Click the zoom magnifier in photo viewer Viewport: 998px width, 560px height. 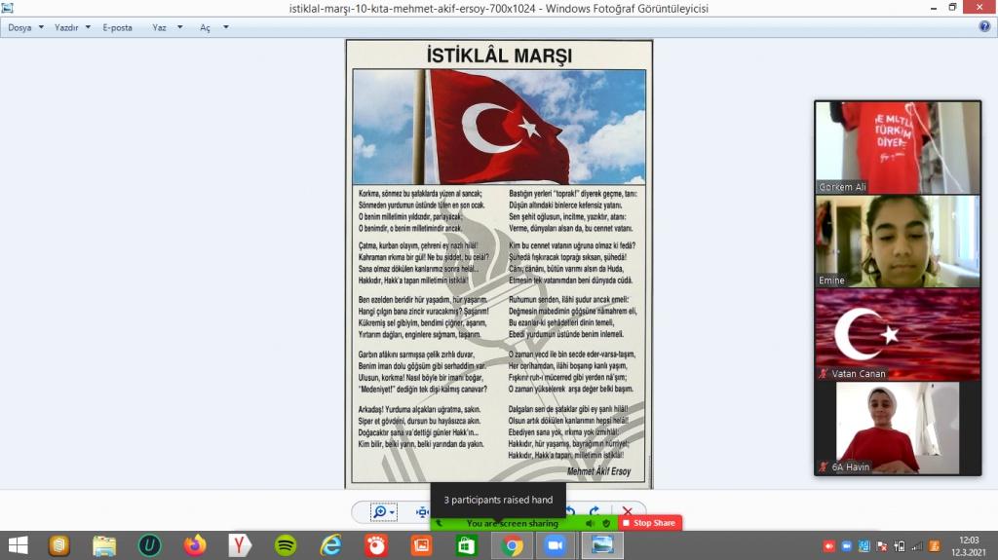click(x=379, y=512)
